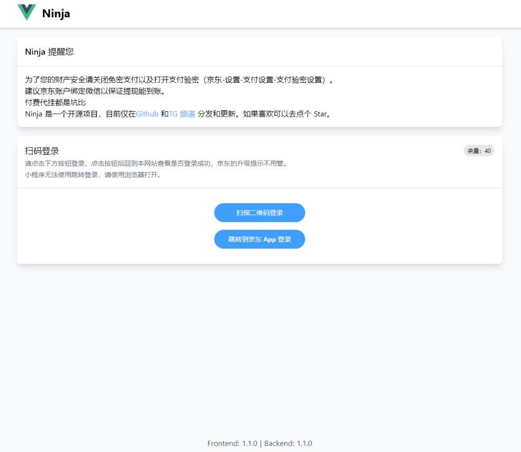Viewport: 521px width, 452px height.
Task: Click the 付费代挂都是坑比 line
Action: [x=55, y=102]
